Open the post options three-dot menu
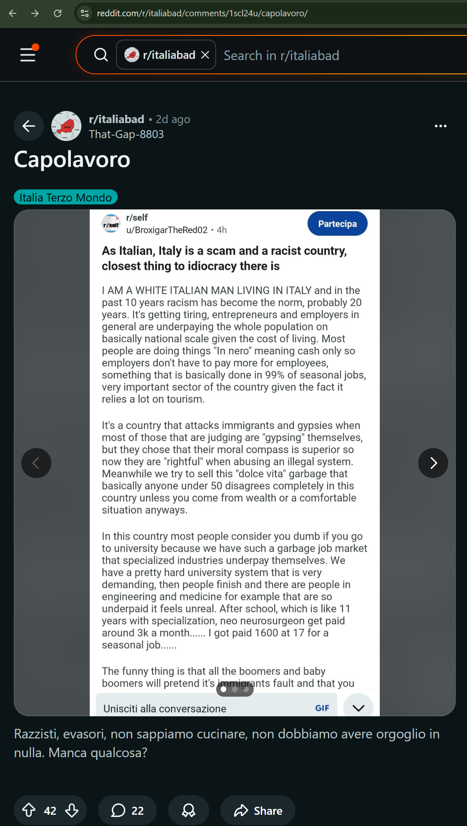 [x=440, y=126]
